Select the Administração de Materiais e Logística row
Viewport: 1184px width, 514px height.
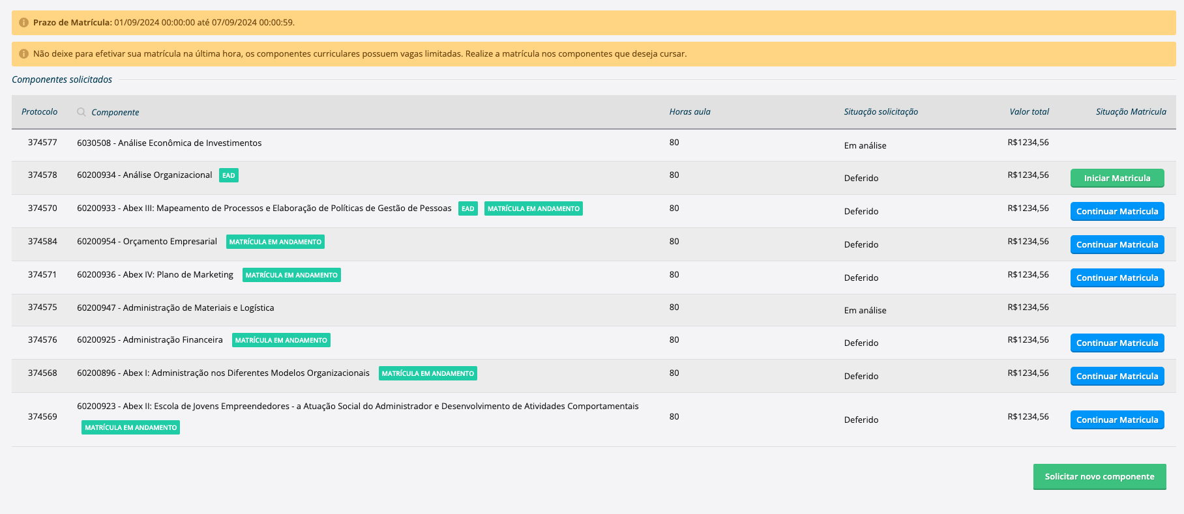tap(175, 308)
